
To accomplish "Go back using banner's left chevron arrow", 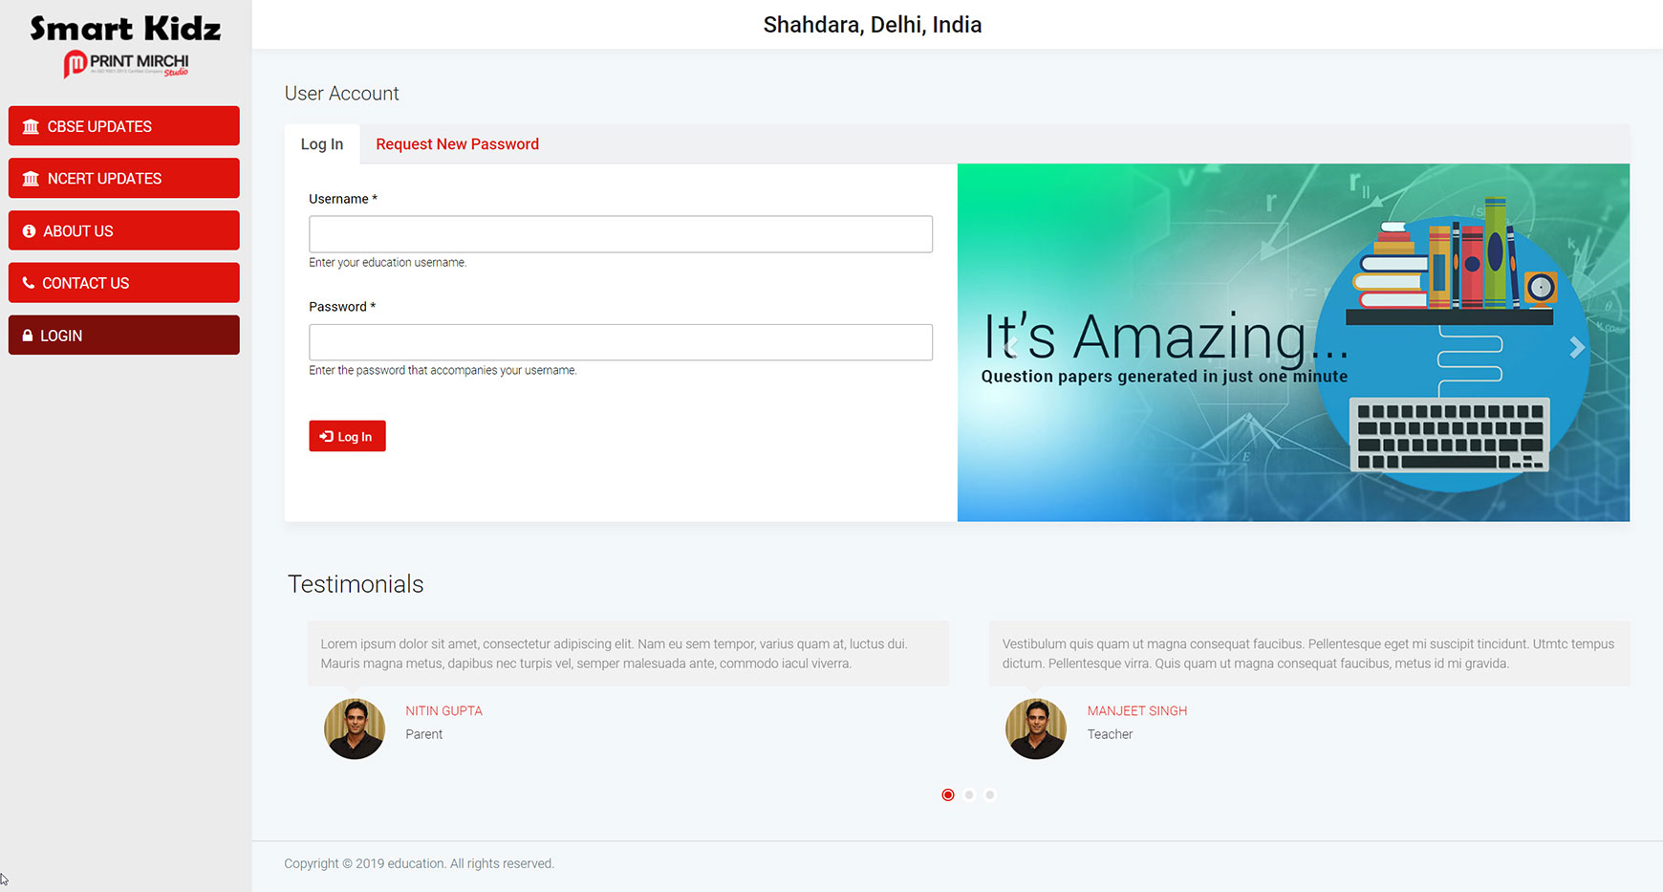I will pyautogui.click(x=1011, y=348).
